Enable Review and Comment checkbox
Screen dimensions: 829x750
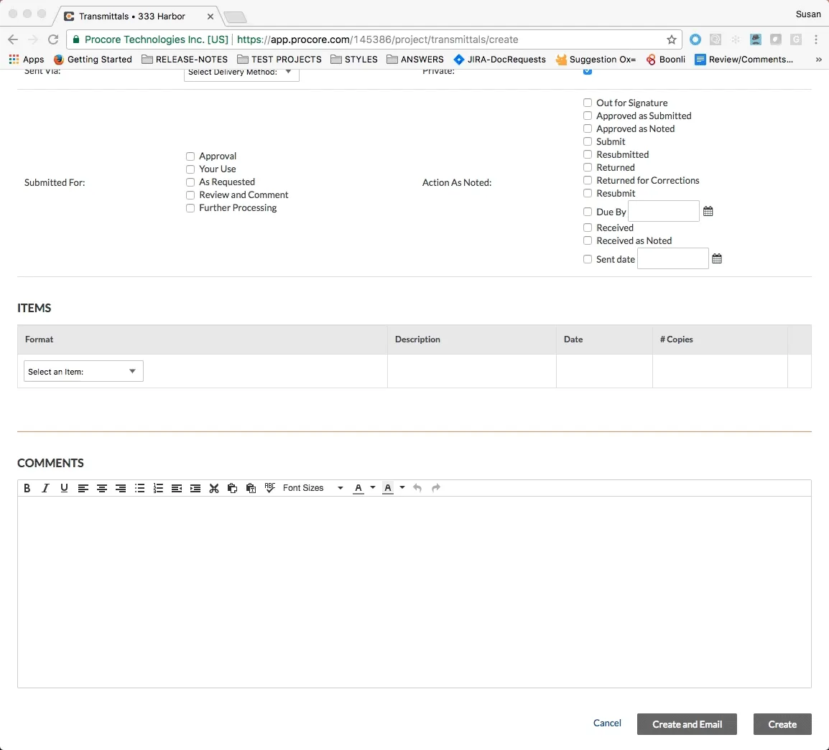pos(190,195)
